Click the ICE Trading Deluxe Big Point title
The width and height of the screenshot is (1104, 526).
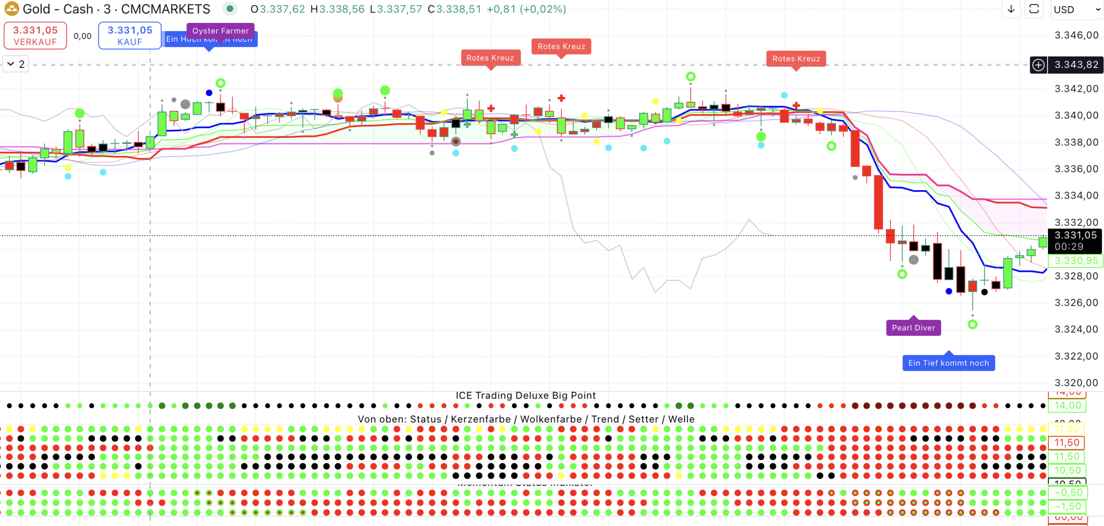pos(526,395)
